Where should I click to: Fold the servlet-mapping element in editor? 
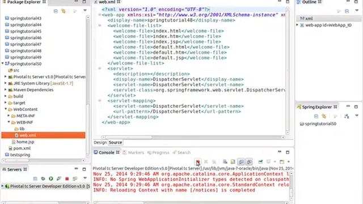click(100, 101)
